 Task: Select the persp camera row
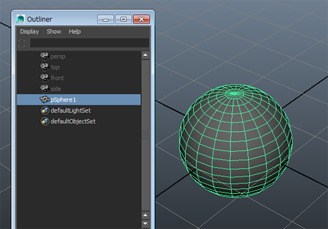(79, 56)
